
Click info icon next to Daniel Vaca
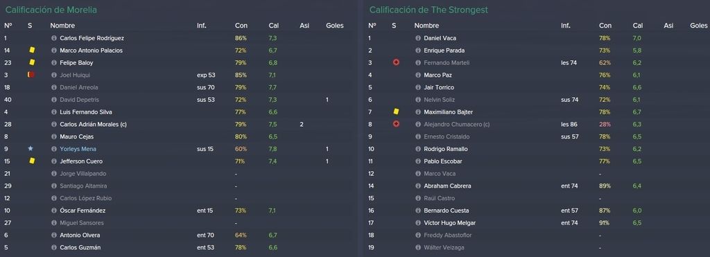click(x=418, y=39)
